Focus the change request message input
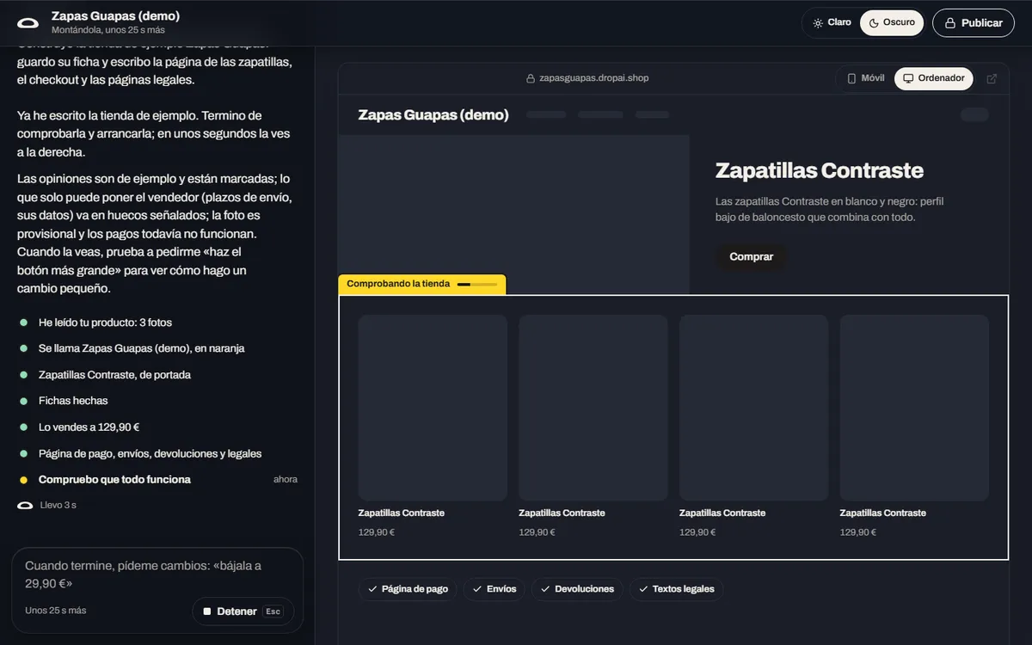 click(x=157, y=574)
